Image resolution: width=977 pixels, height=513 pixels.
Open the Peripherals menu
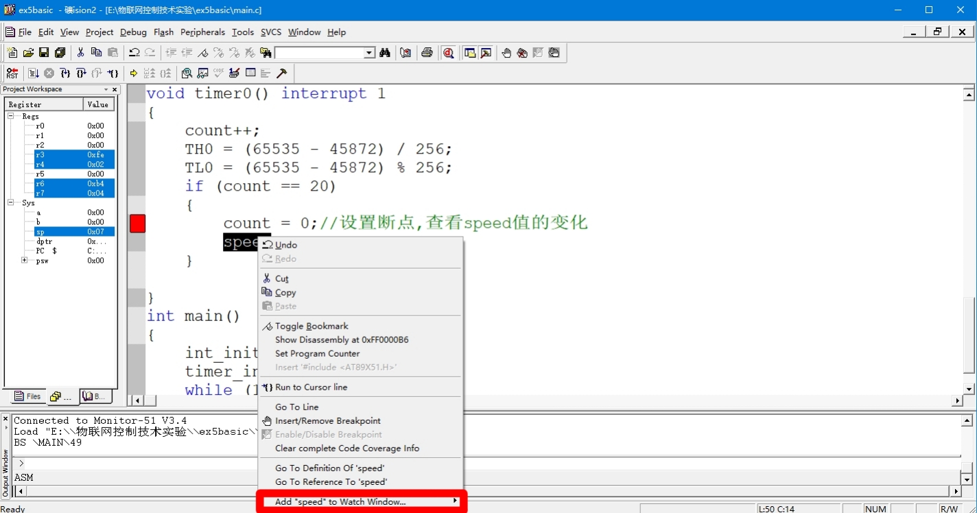202,32
